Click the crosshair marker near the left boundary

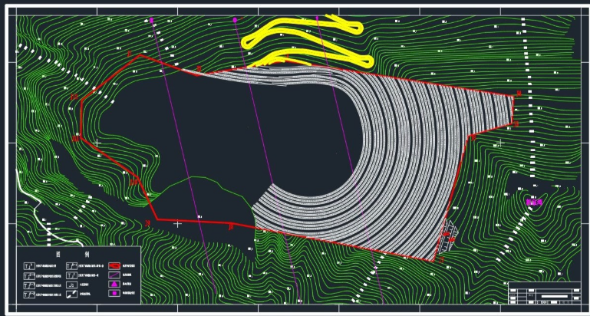pyautogui.click(x=95, y=143)
